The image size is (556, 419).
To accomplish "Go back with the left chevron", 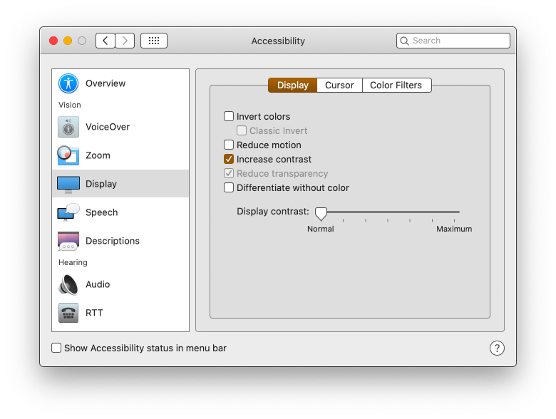I will [x=105, y=41].
